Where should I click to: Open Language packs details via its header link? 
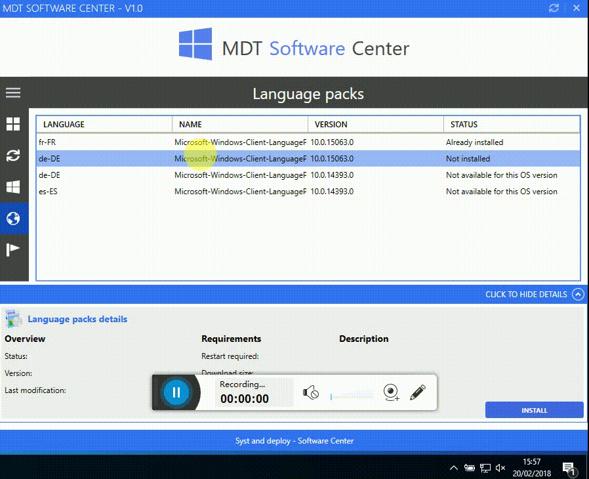coord(79,319)
